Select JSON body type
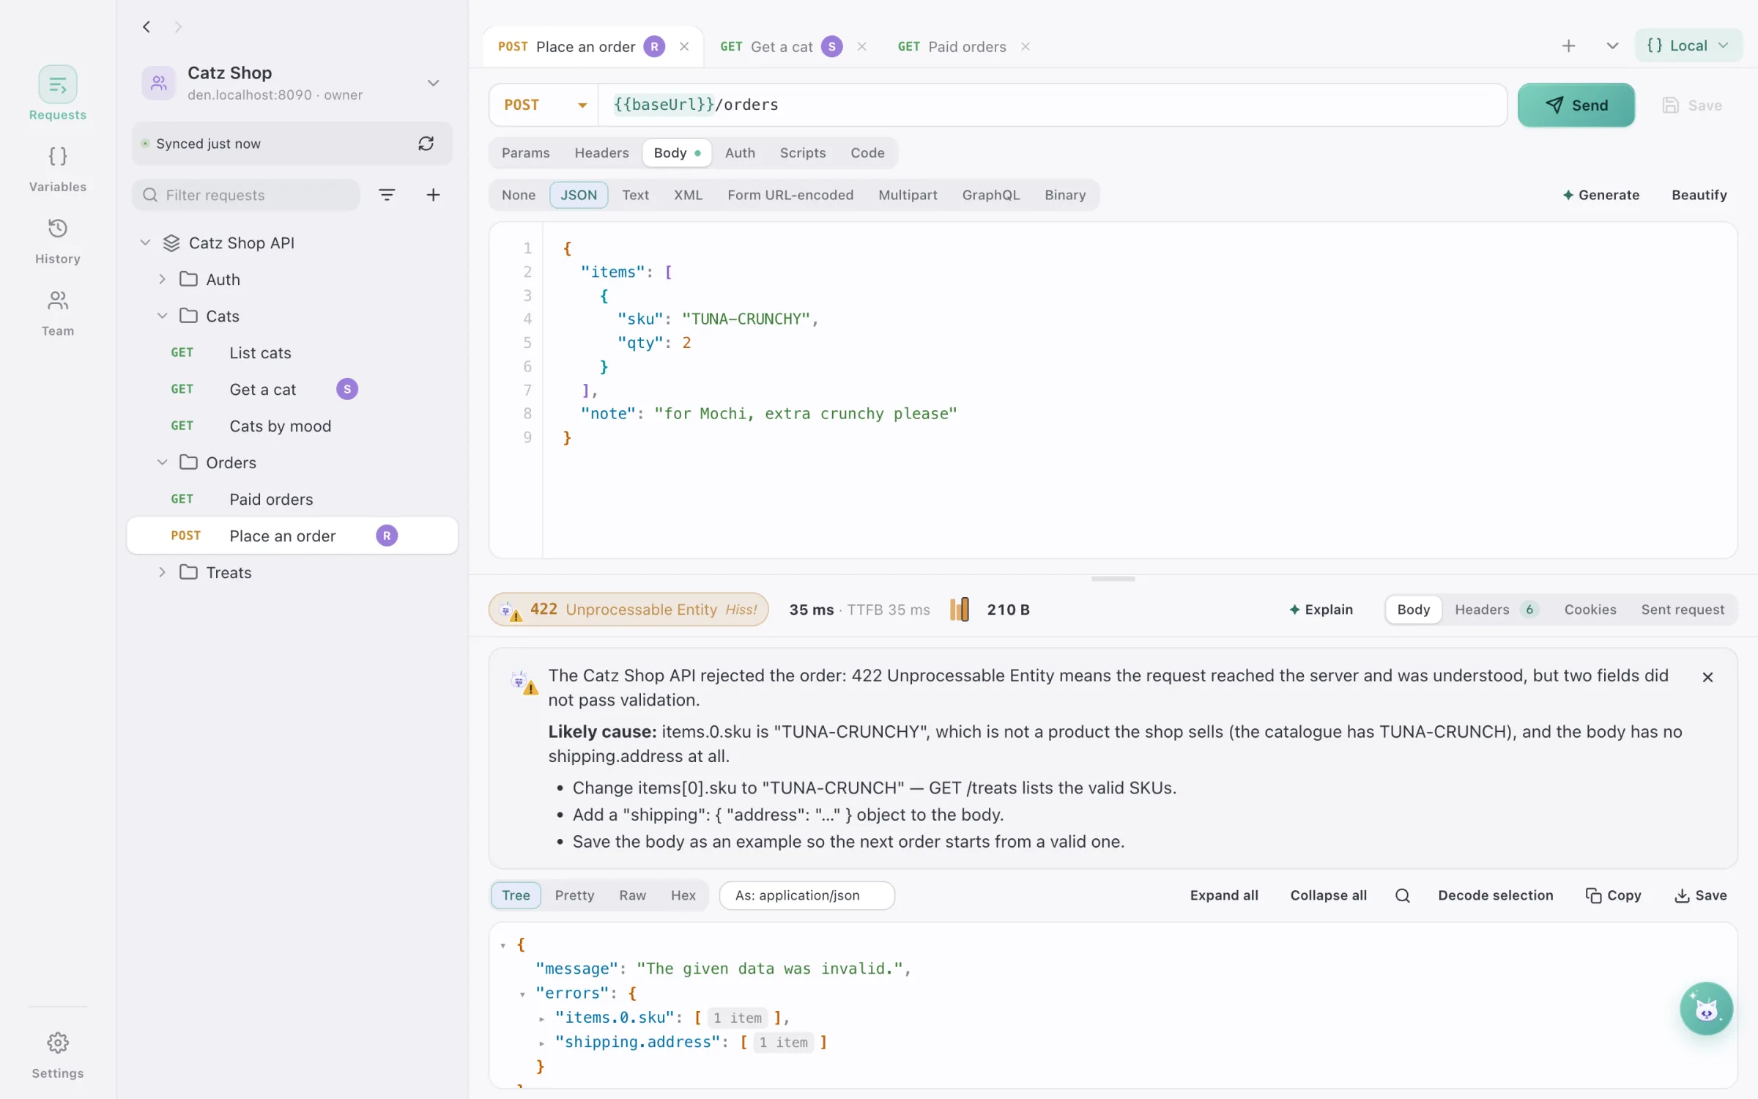 pyautogui.click(x=579, y=195)
